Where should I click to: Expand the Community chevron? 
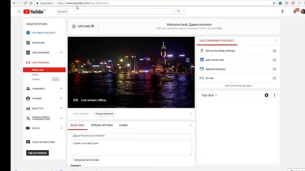(x=61, y=89)
